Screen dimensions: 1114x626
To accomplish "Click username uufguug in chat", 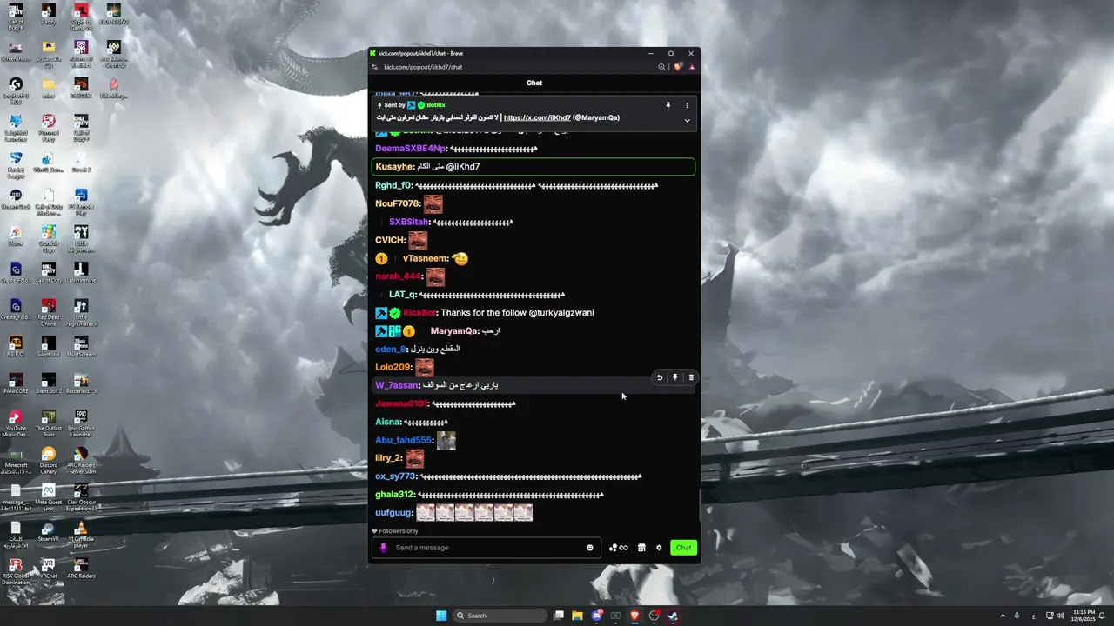I will click(x=393, y=513).
